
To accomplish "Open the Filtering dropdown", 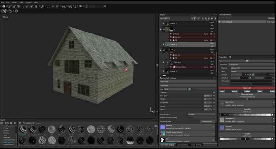I will 252,68.
